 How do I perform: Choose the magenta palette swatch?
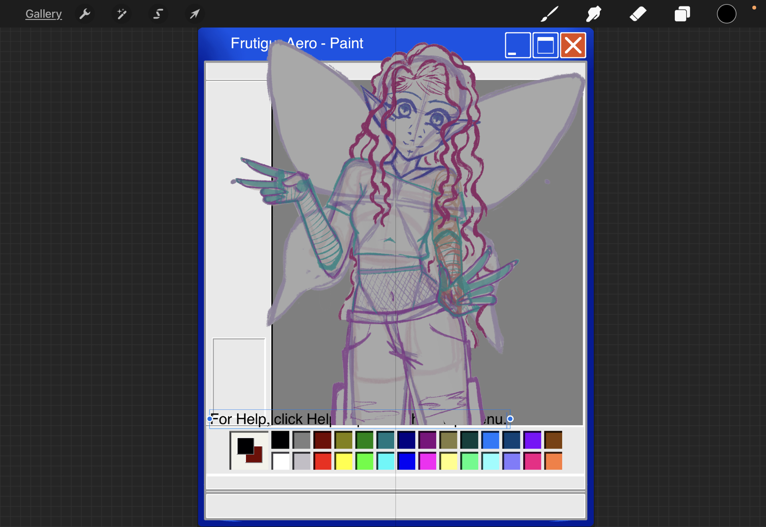427,461
